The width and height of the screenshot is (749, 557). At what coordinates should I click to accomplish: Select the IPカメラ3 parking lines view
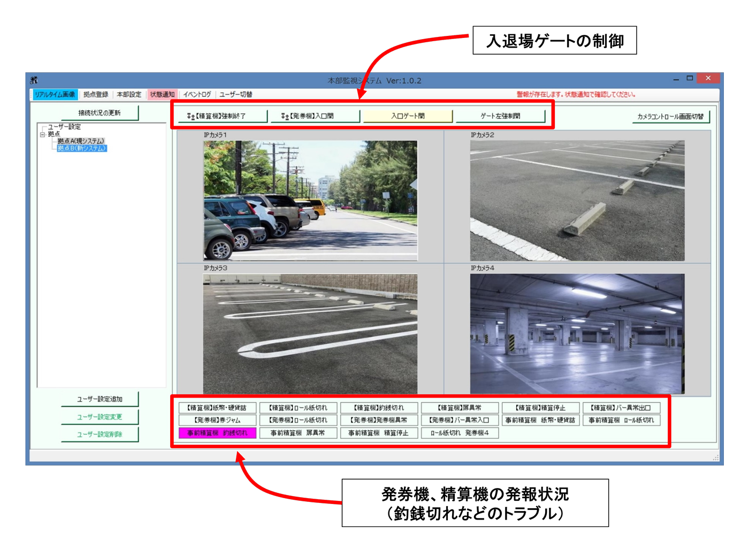(x=310, y=334)
